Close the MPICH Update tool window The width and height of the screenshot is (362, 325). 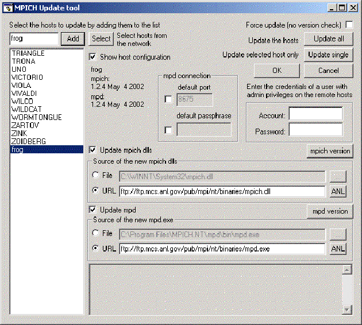click(x=353, y=8)
